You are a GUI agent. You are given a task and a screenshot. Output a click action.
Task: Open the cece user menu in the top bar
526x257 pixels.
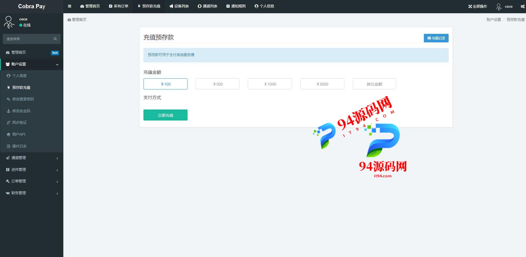point(504,6)
